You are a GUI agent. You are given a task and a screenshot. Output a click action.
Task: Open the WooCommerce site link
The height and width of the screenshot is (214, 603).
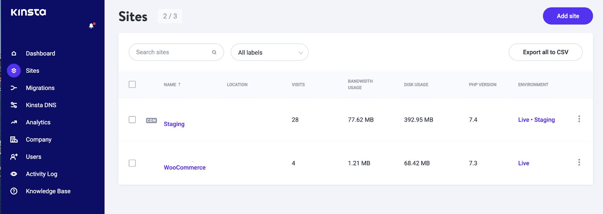[185, 167]
